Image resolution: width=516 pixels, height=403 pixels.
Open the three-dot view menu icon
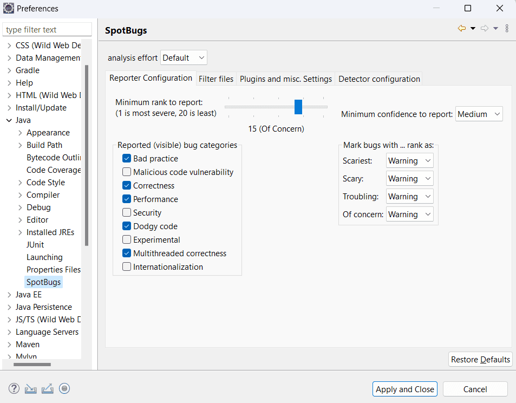click(x=507, y=29)
